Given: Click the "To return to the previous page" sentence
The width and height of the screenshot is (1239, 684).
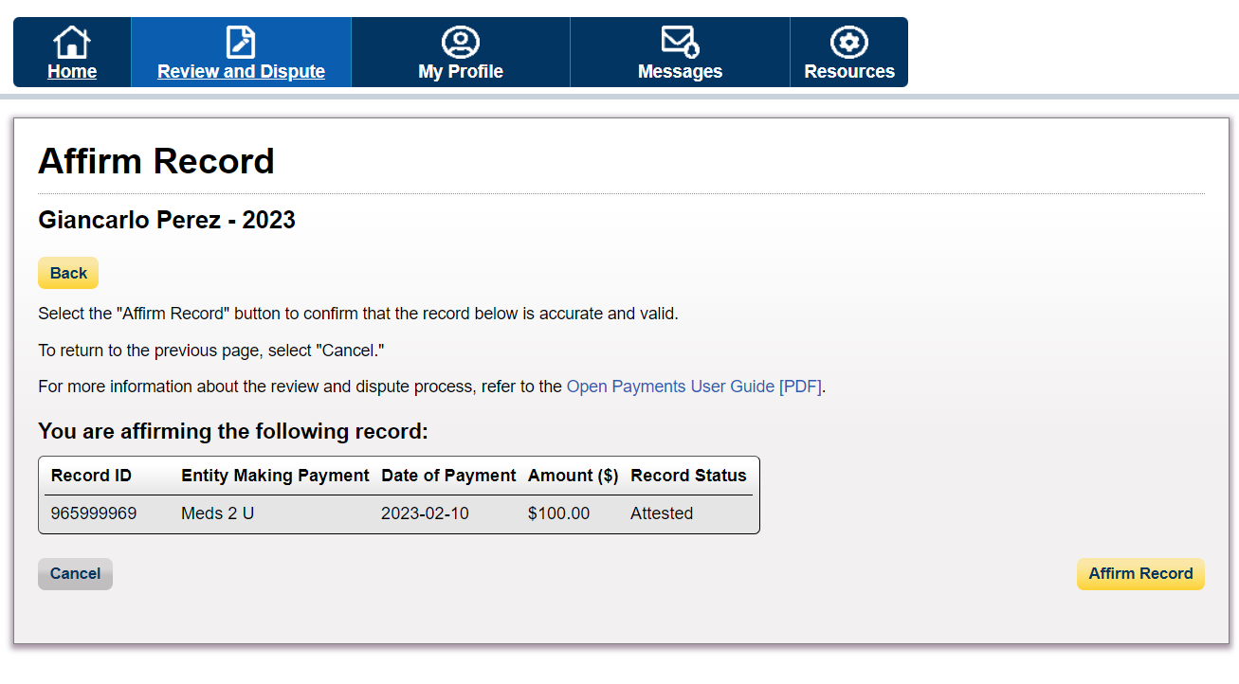Looking at the screenshot, I should coord(211,351).
